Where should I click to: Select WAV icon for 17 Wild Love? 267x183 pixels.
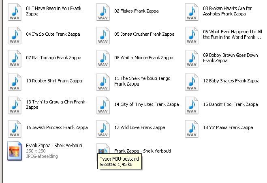[x=103, y=129]
